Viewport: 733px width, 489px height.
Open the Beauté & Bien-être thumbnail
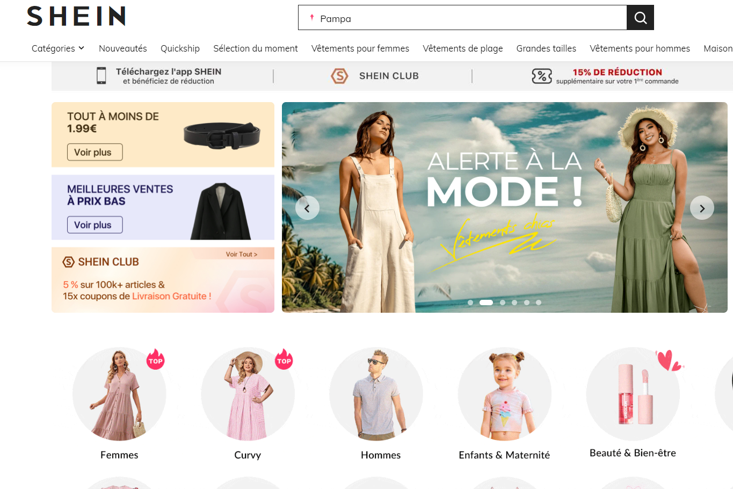(x=633, y=394)
